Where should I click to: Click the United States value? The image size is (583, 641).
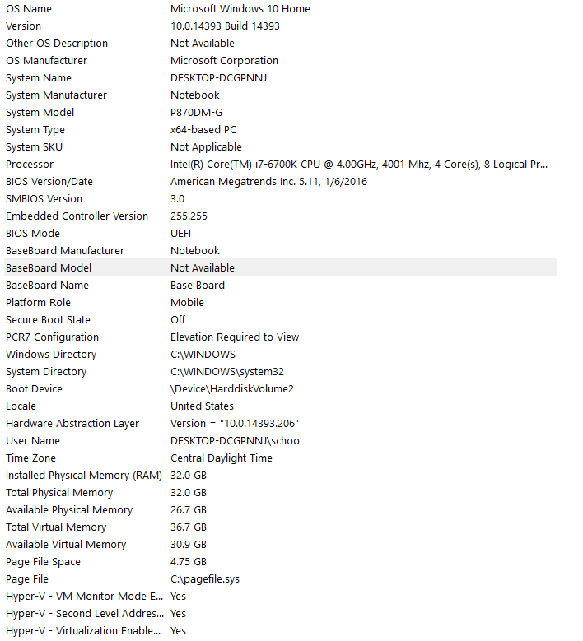click(202, 406)
